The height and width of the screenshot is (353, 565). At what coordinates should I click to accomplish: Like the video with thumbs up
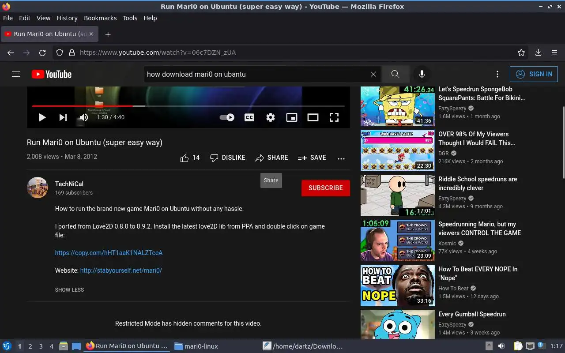click(190, 158)
